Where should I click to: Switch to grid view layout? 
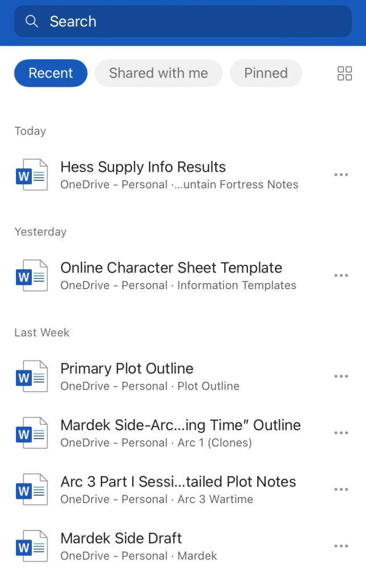point(344,74)
